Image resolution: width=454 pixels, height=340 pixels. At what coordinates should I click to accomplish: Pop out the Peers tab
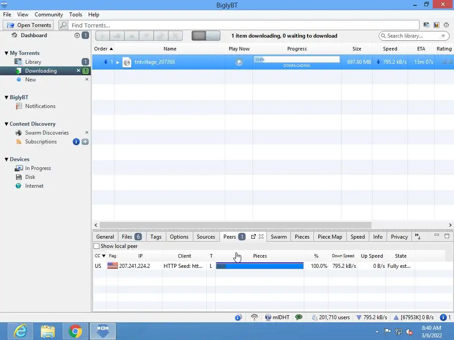pos(253,236)
